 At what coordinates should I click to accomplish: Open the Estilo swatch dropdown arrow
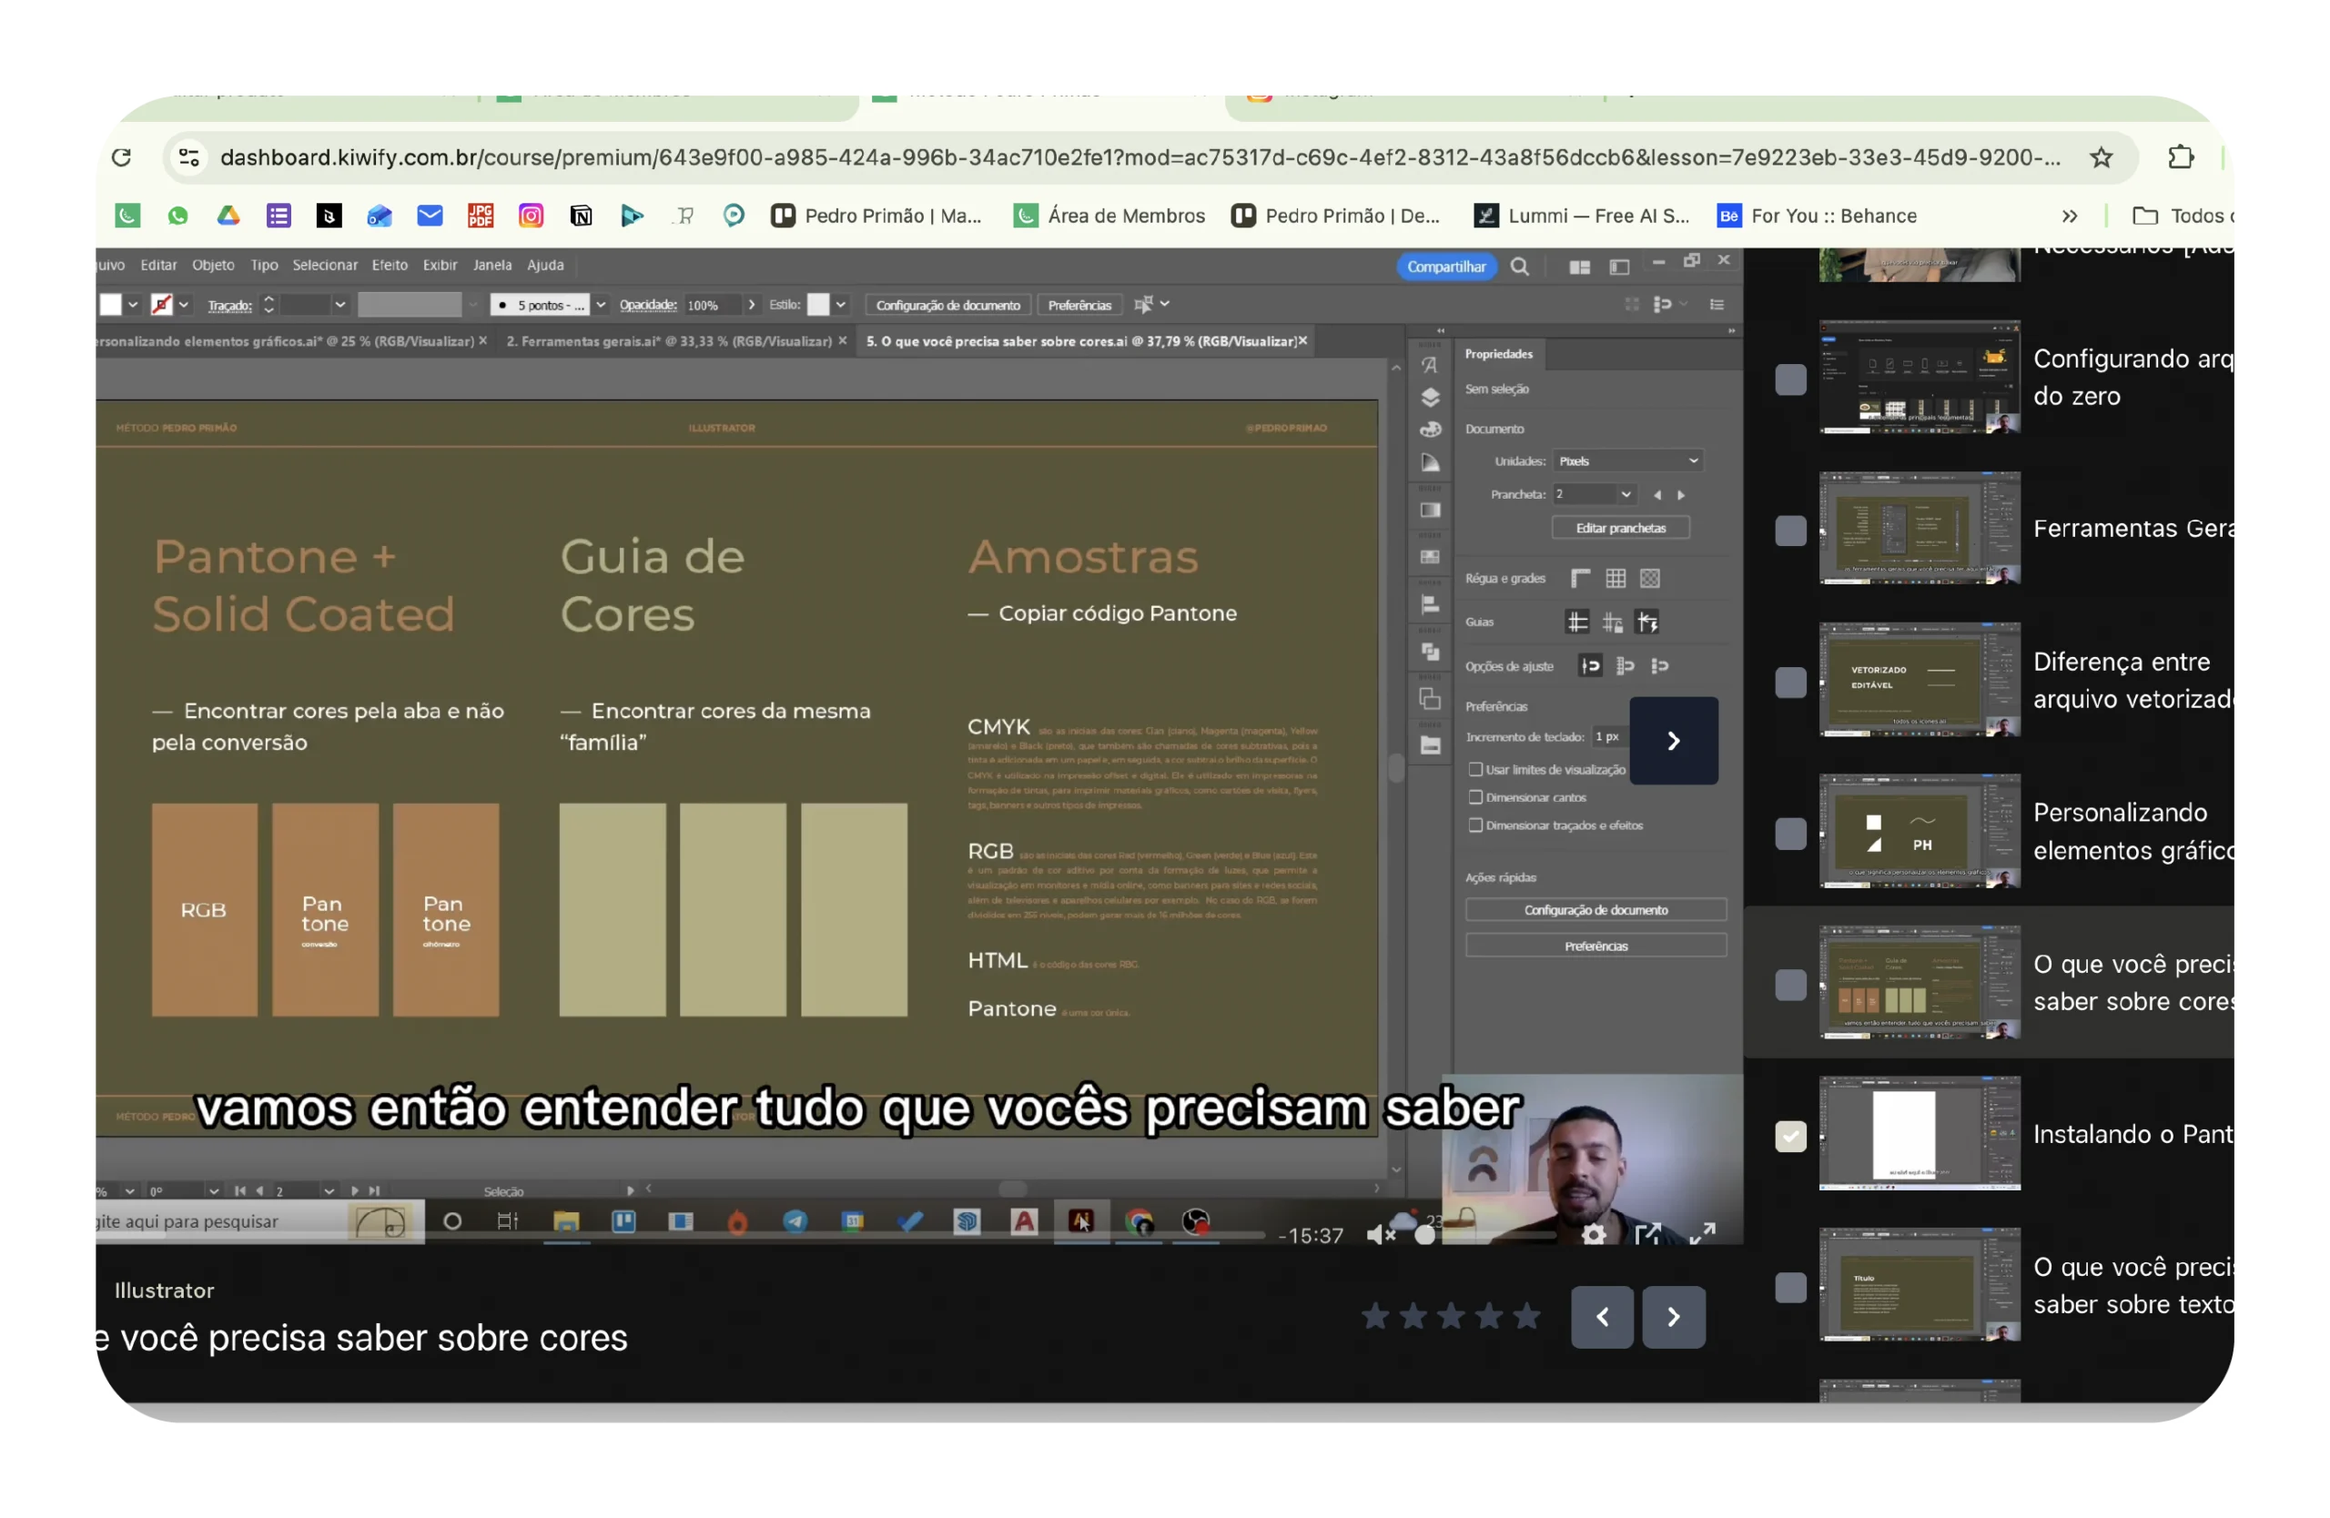840,306
